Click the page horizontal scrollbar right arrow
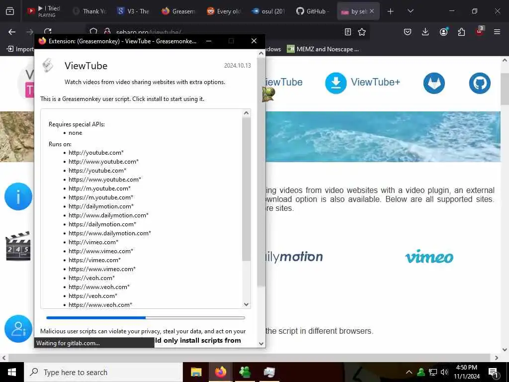Viewport: 509px width, 382px height. pyautogui.click(x=497, y=358)
